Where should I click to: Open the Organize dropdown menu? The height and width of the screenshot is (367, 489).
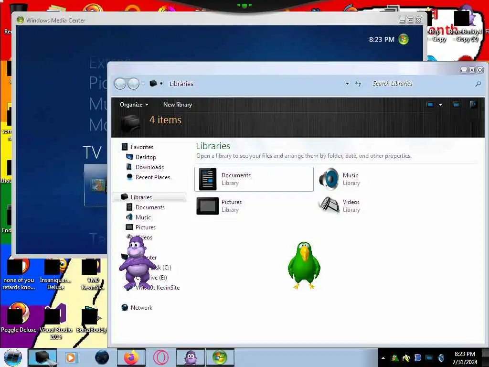(x=134, y=105)
